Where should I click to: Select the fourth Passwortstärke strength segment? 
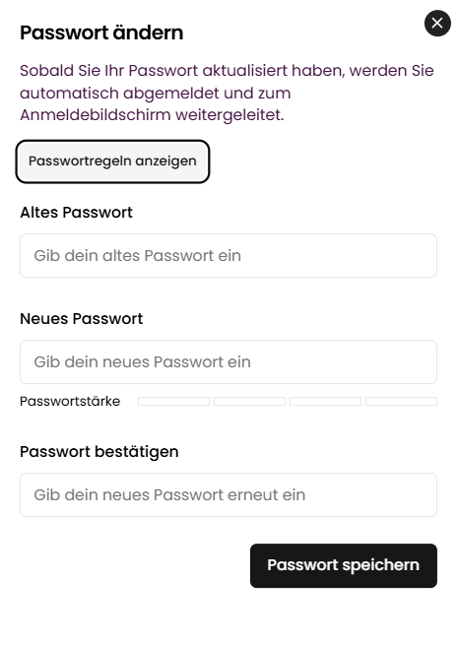click(x=401, y=401)
